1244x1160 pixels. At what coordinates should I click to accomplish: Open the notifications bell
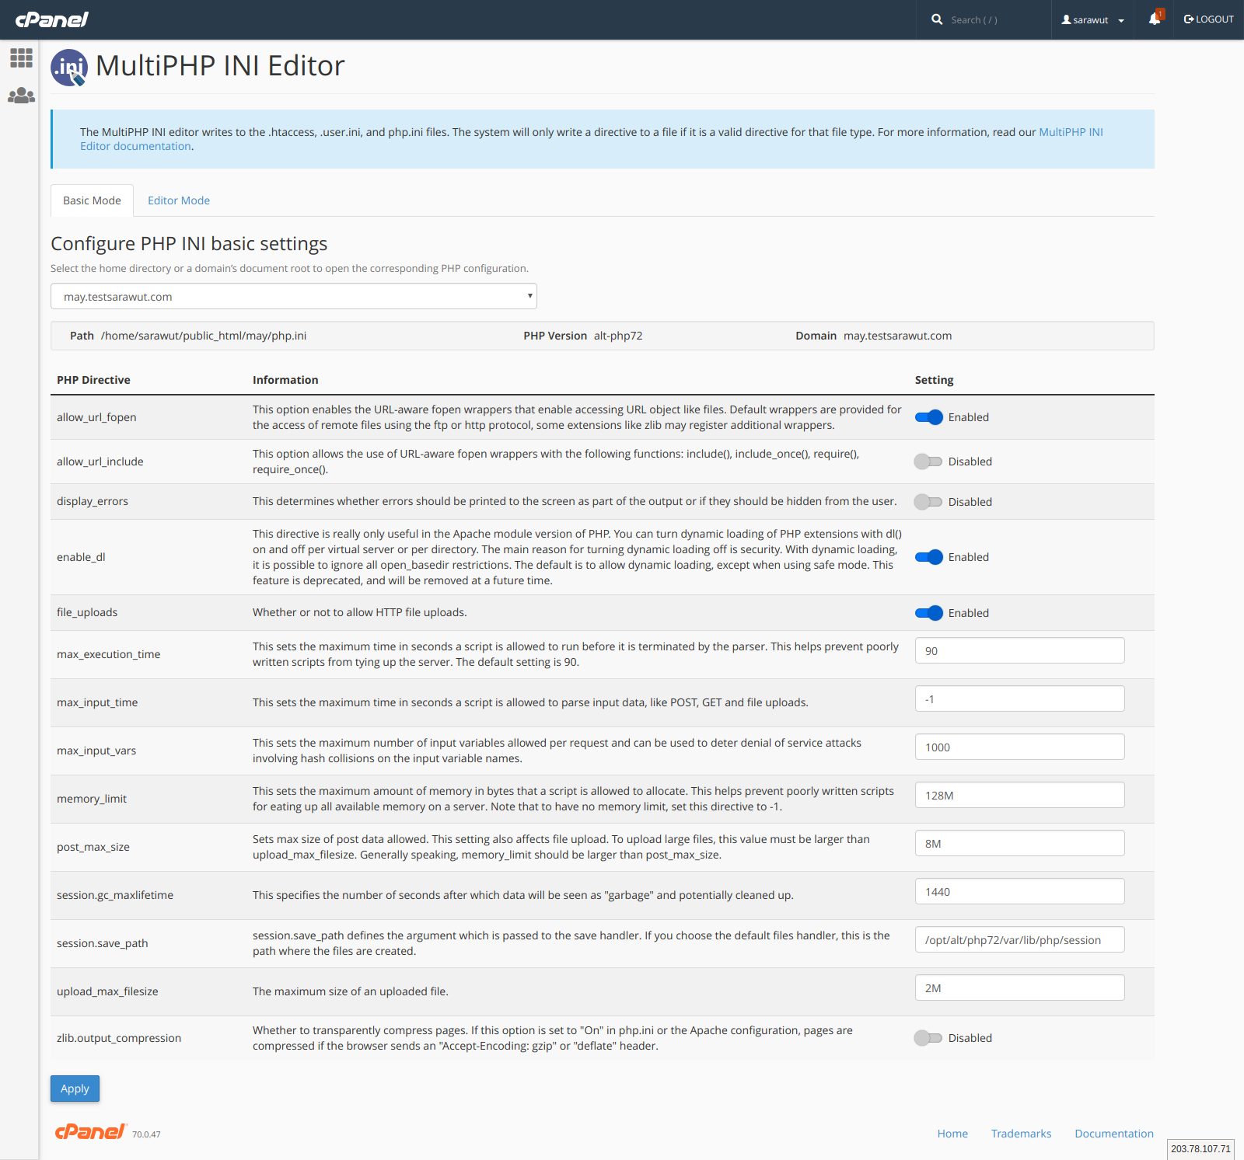click(1153, 19)
